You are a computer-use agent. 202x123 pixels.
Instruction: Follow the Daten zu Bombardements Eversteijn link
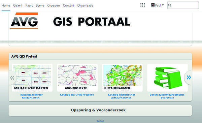(167, 96)
